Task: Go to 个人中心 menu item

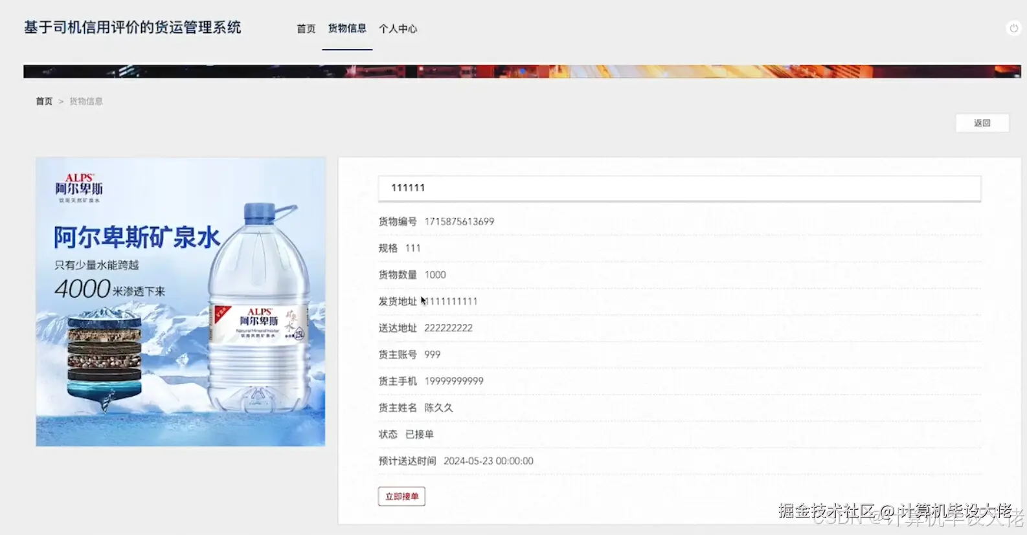Action: click(x=398, y=28)
